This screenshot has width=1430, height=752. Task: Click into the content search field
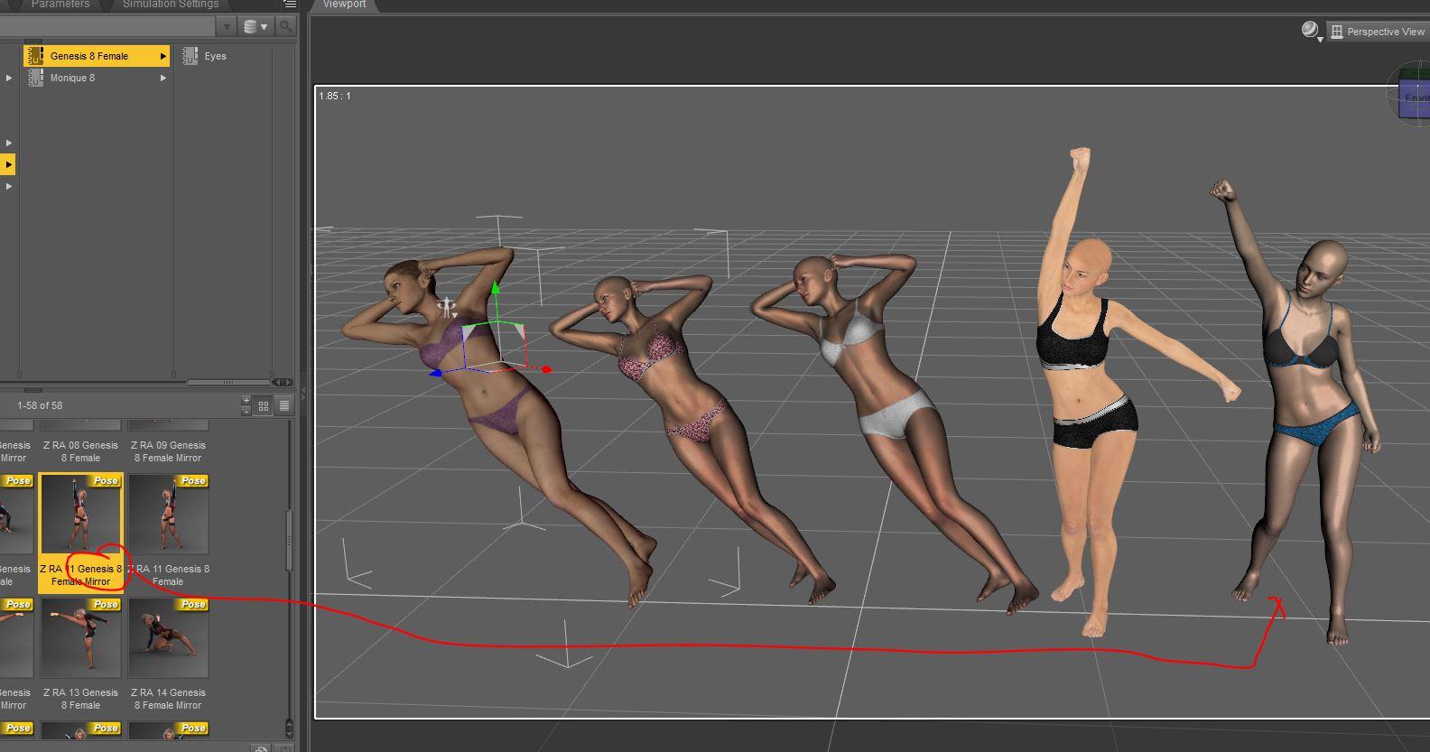[108, 26]
